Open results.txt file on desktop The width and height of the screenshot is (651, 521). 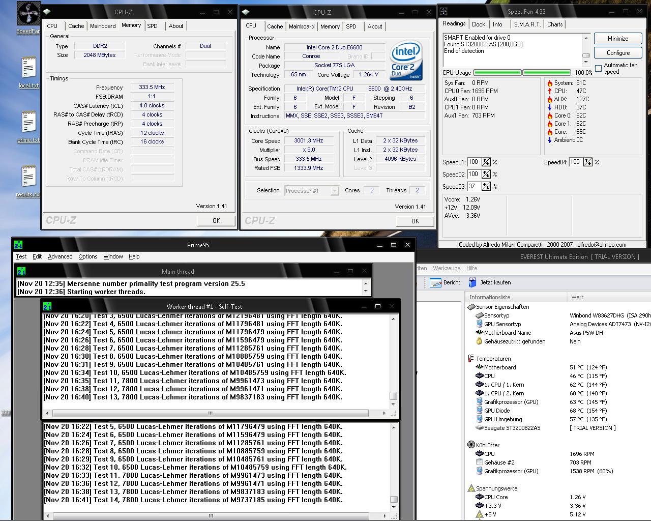point(28,177)
